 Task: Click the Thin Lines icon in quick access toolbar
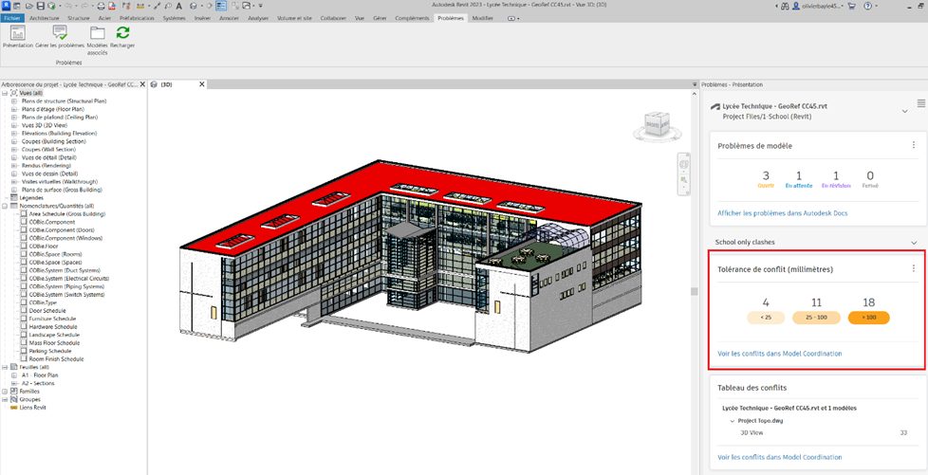click(221, 6)
